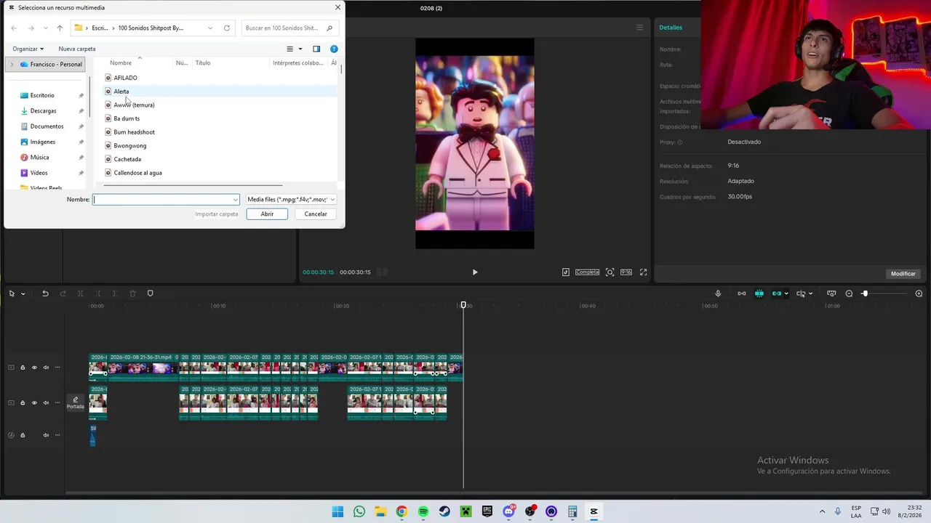
Task: Open the player panel hamburger menu
Action: 639,28
